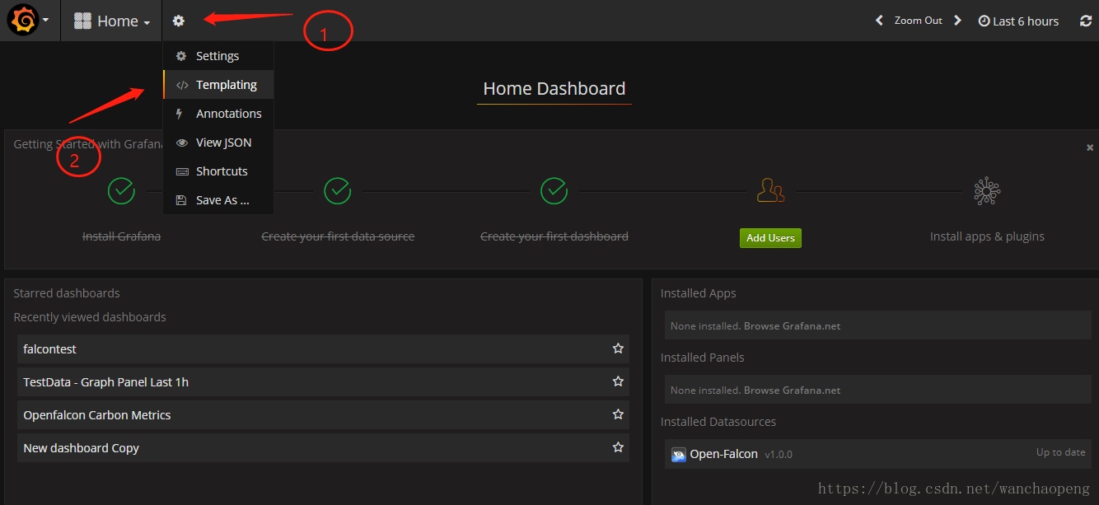Screen dimensions: 1099x505
Task: Open Shortcuts from the menu
Action: (218, 171)
